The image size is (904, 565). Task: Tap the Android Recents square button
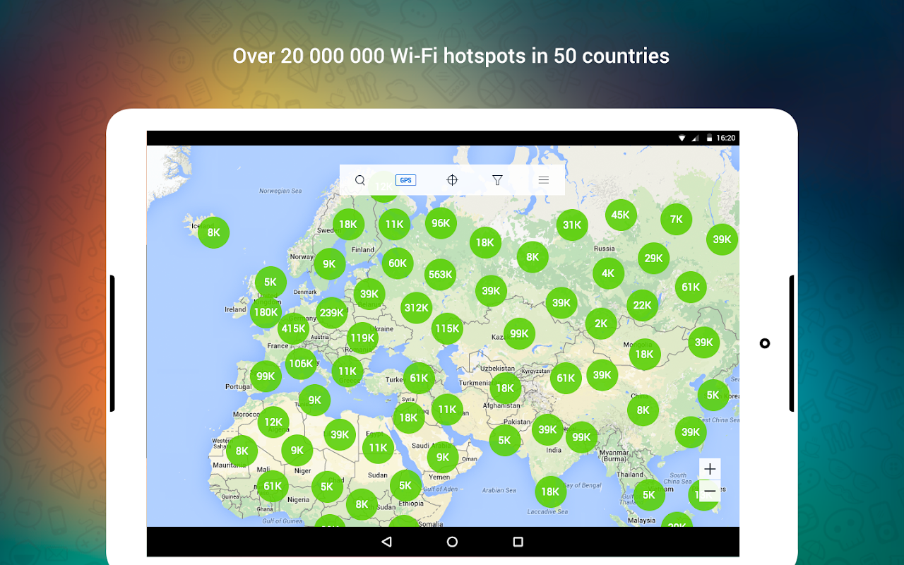[x=518, y=541]
